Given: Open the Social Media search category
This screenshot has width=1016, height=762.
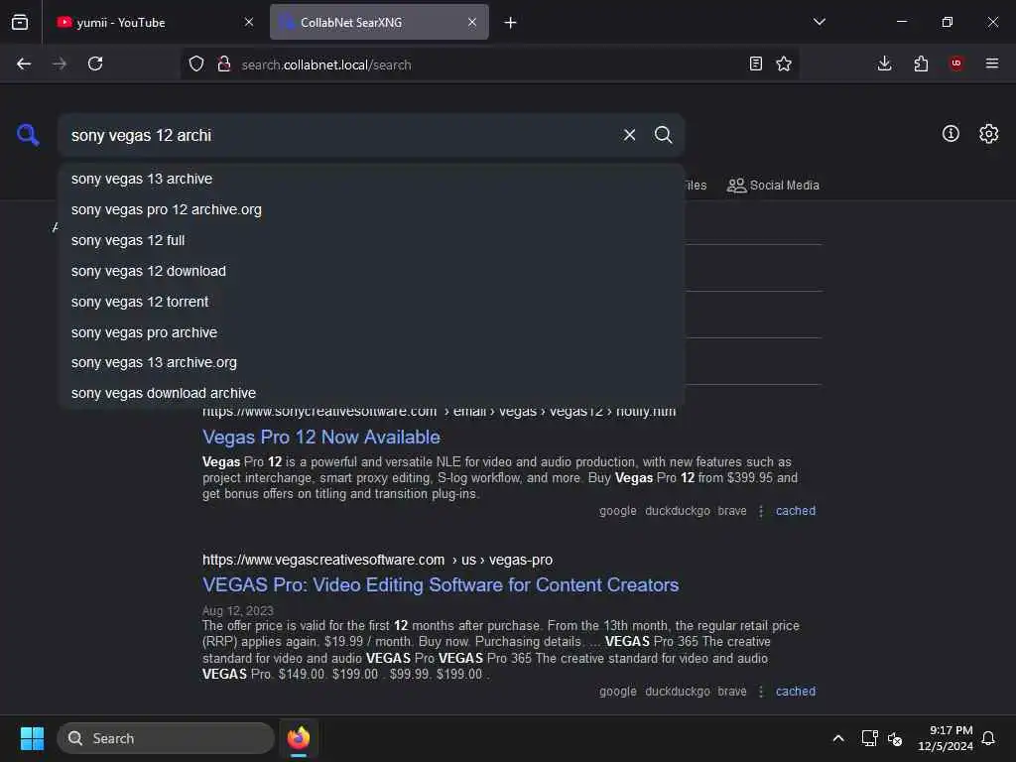Looking at the screenshot, I should click(x=773, y=186).
